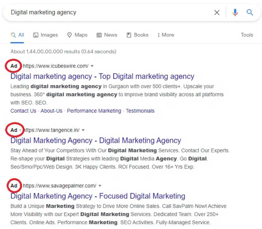262x229 pixels.
Task: Open the Tools menu
Action: (x=247, y=35)
